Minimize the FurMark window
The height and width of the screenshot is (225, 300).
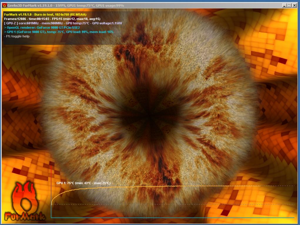284,6
